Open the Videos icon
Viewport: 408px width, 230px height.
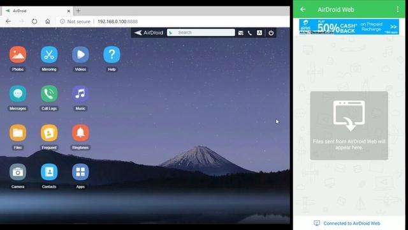pyautogui.click(x=80, y=54)
